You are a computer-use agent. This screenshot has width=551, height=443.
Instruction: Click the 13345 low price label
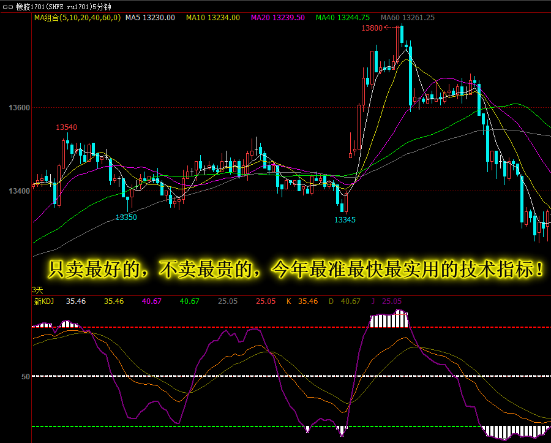click(345, 220)
